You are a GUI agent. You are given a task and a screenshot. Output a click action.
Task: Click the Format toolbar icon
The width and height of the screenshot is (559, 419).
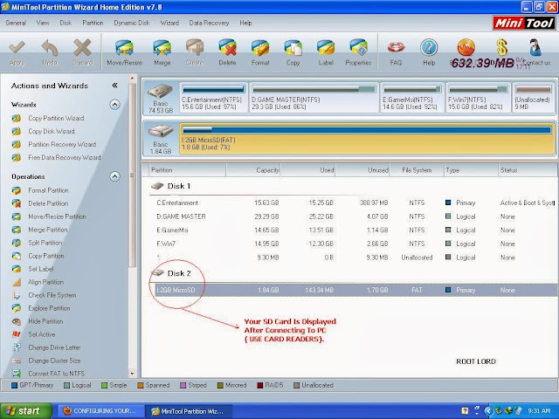260,48
